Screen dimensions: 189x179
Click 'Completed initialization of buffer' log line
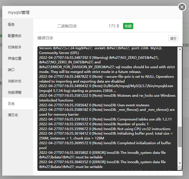105,145
